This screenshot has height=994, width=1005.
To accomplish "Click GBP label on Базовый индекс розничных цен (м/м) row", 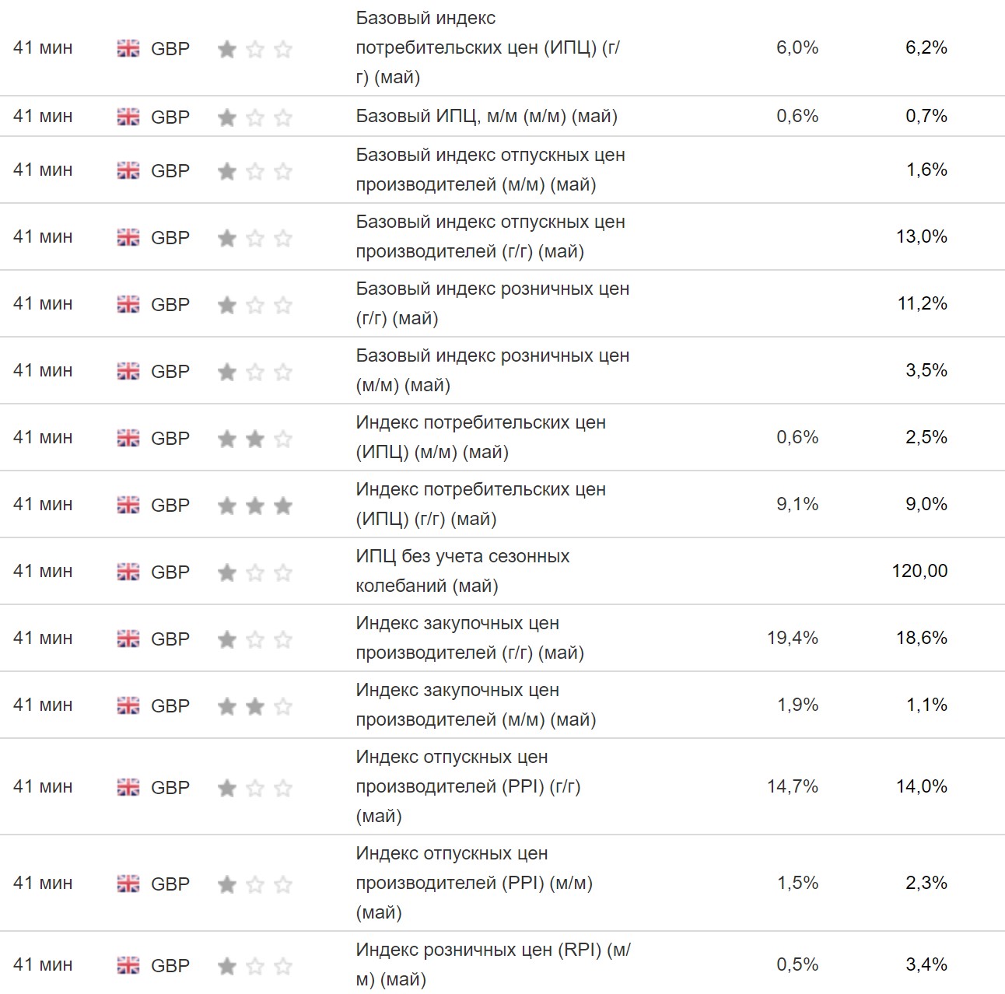I will (170, 371).
